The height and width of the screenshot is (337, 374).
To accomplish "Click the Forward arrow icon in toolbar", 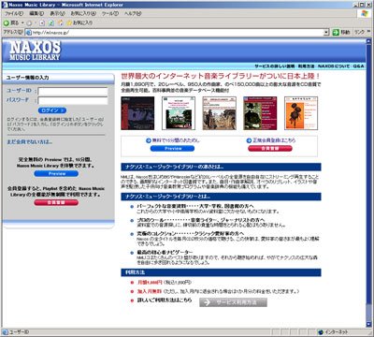I will [29, 23].
